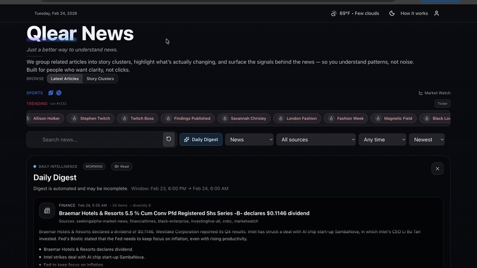Viewport: 477px width, 268px height.
Task: Select Fashion Week trending chip
Action: (346, 119)
